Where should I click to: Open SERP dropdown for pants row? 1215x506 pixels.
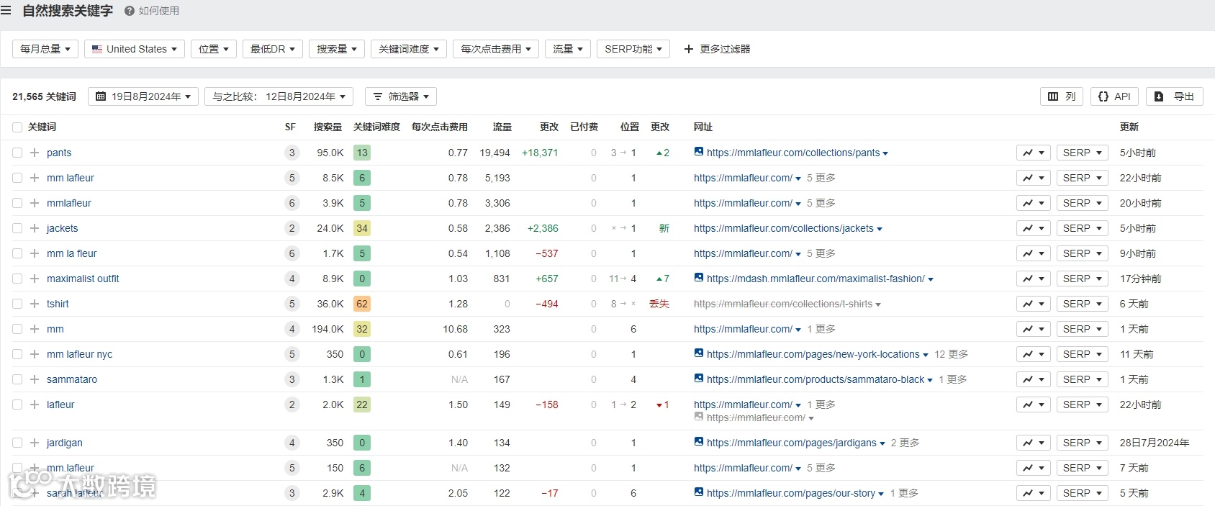(1083, 153)
